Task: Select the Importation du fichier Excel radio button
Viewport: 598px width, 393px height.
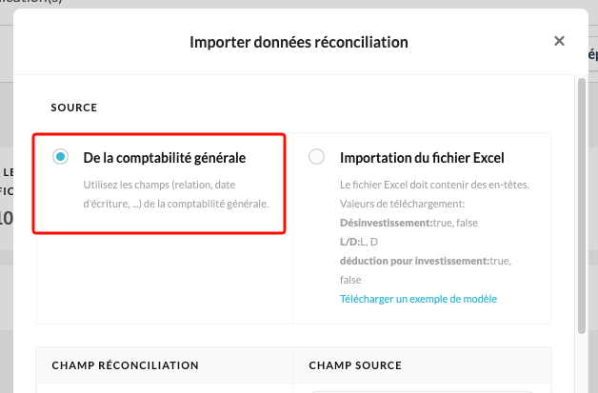Action: [317, 157]
